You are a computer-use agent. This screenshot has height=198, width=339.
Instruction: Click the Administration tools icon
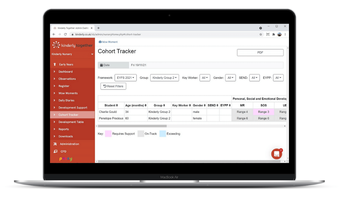[55, 144]
